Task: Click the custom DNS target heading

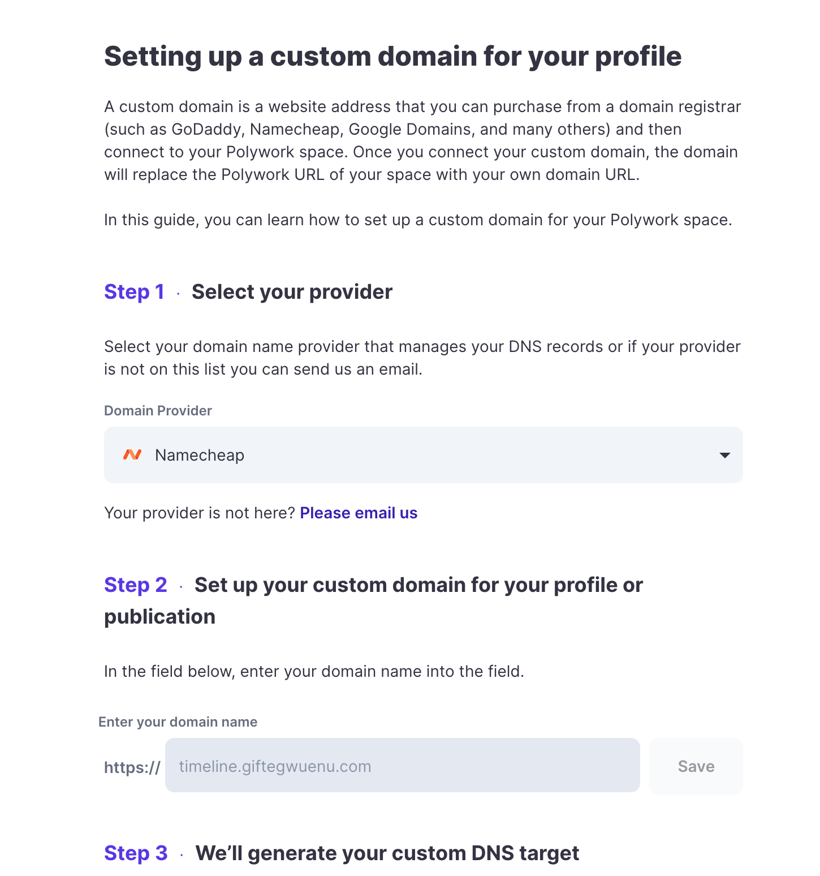Action: pyautogui.click(x=387, y=853)
